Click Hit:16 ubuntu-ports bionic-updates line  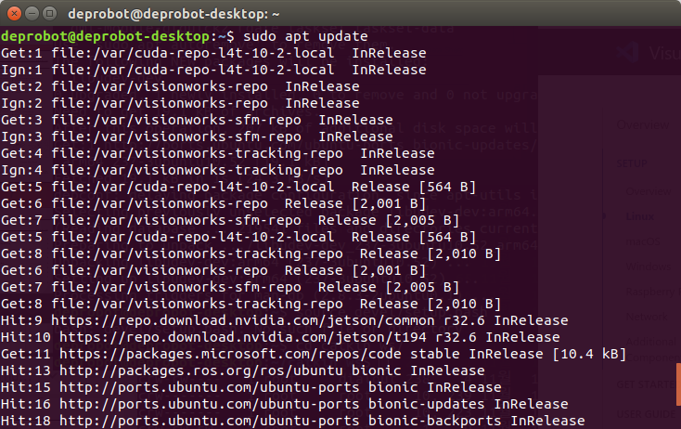285,404
